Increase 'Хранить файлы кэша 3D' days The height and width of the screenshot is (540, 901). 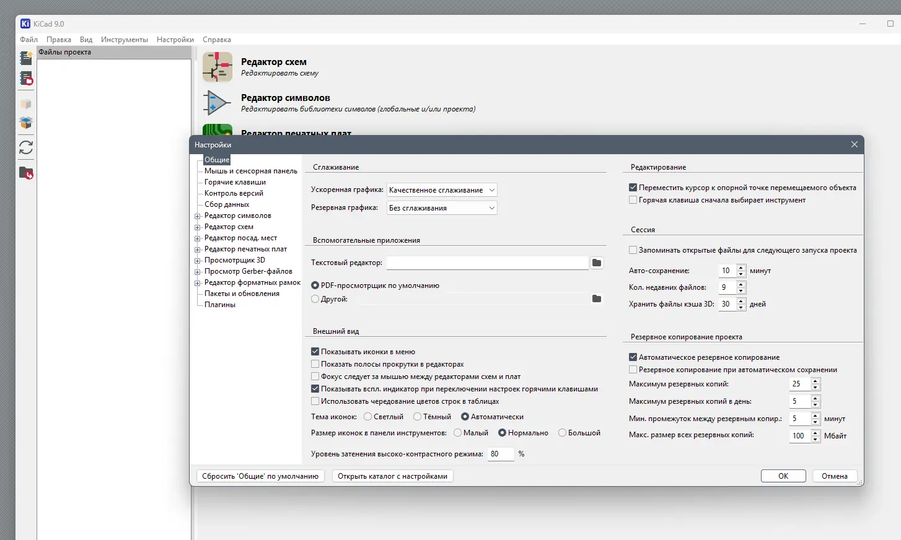[x=741, y=301]
